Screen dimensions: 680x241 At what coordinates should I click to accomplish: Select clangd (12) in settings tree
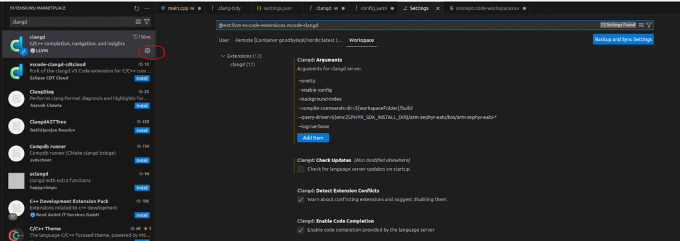(242, 64)
